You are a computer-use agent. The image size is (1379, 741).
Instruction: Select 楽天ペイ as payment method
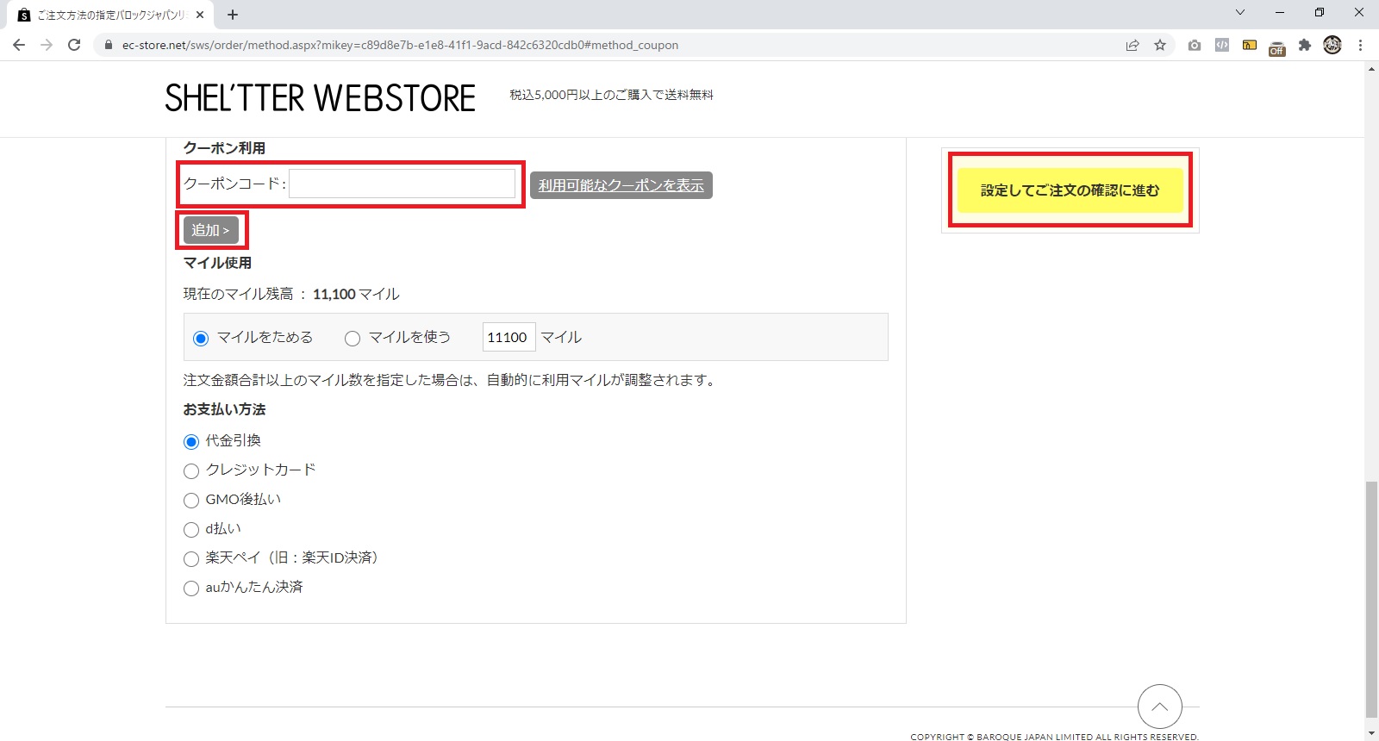[x=191, y=559]
